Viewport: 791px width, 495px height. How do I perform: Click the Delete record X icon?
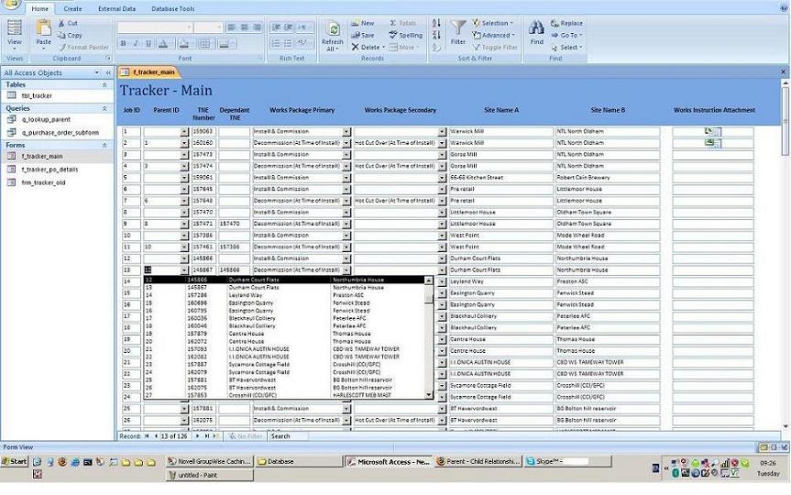(355, 47)
